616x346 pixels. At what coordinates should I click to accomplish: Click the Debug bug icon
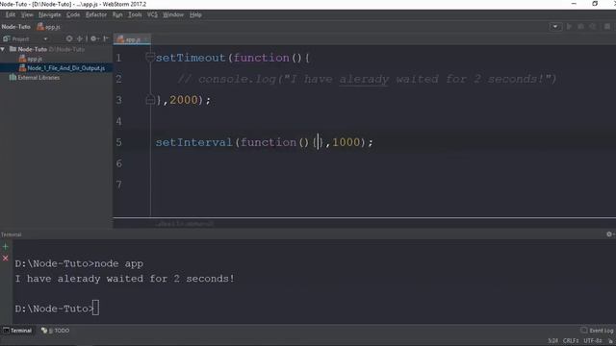[x=580, y=27]
